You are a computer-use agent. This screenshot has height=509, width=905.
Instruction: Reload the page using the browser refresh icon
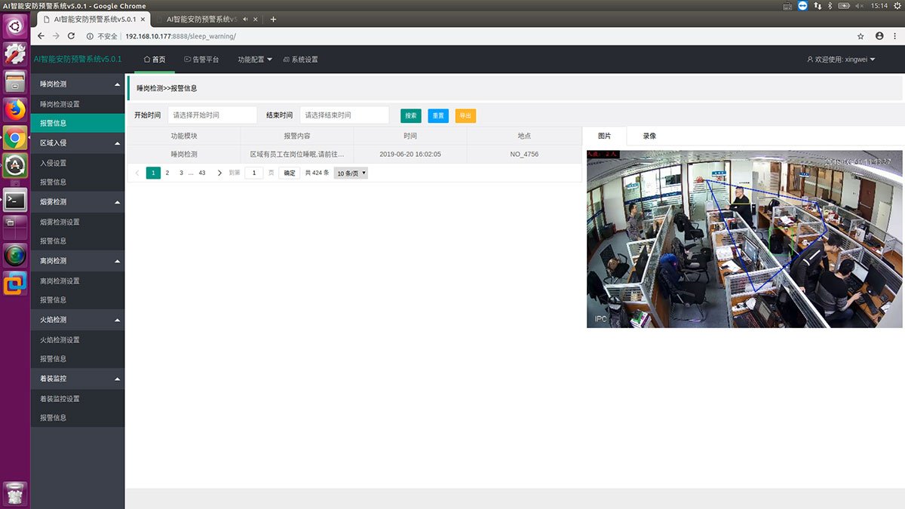click(72, 36)
